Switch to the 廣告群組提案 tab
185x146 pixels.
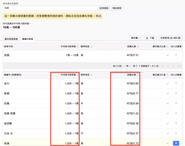coord(11,39)
